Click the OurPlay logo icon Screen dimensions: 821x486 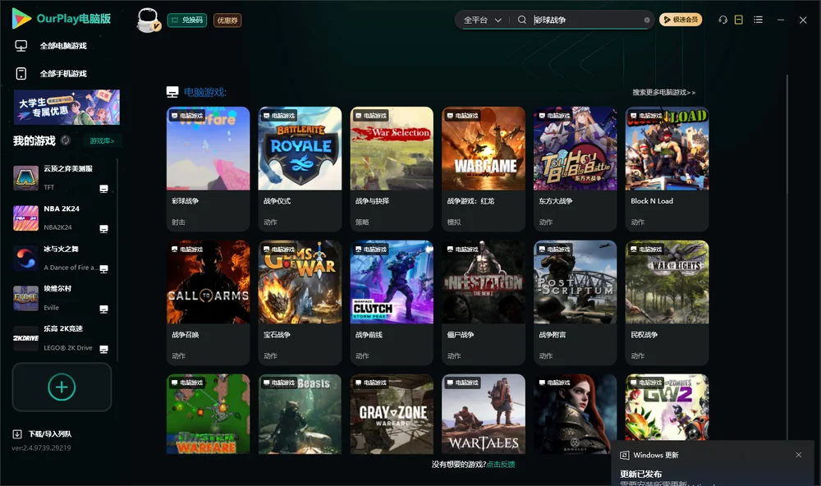(21, 18)
